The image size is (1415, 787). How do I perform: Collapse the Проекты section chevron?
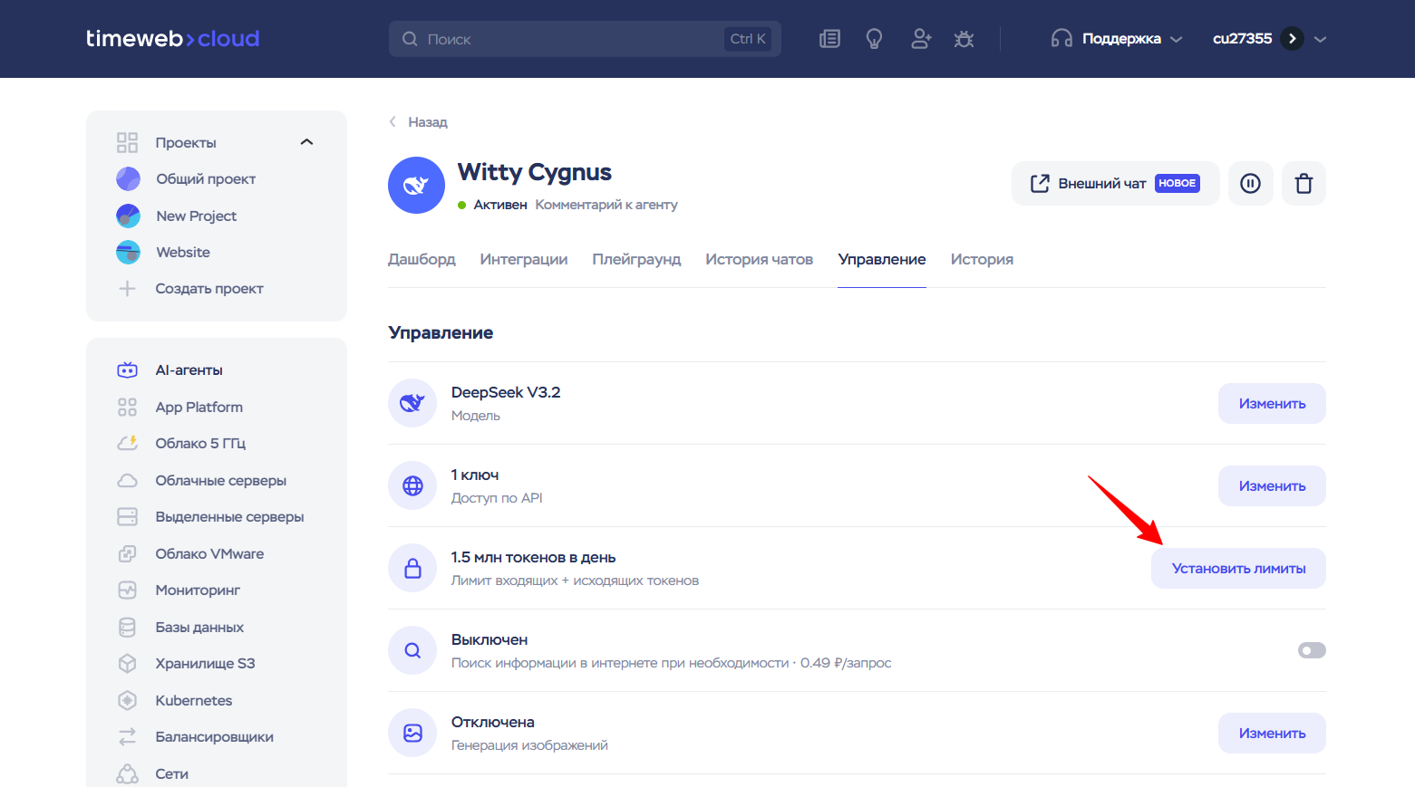306,142
